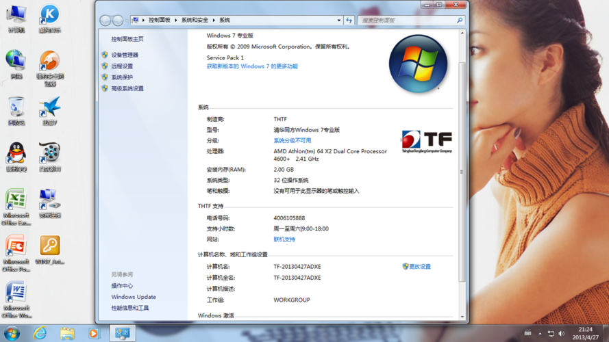Open Microsoft Office PowerPoint shortcut
The width and height of the screenshot is (609, 342).
point(16,253)
